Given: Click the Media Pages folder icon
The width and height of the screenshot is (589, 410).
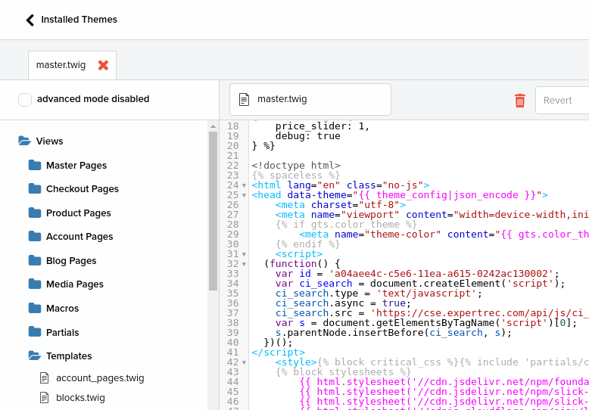Looking at the screenshot, I should click(35, 284).
